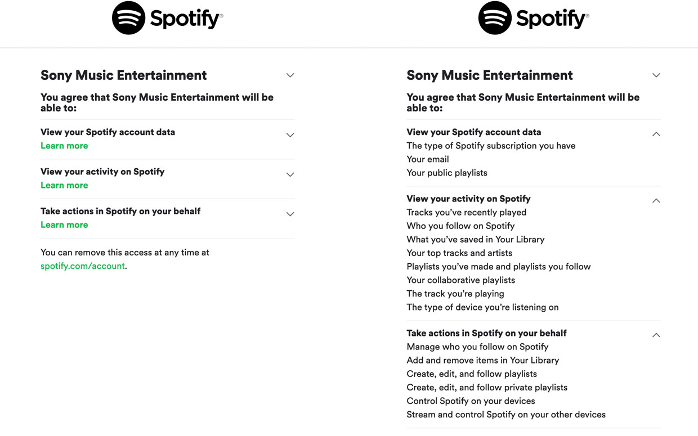
Task: Expand left 'Take actions in Spotify' chevron
Action: (290, 214)
